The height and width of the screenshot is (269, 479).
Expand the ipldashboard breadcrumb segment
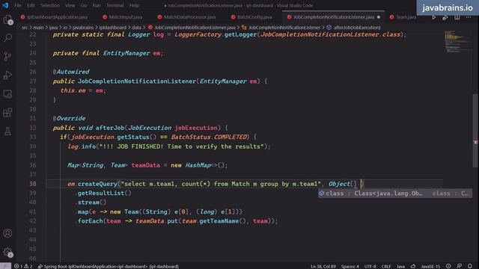pyautogui.click(x=112, y=28)
